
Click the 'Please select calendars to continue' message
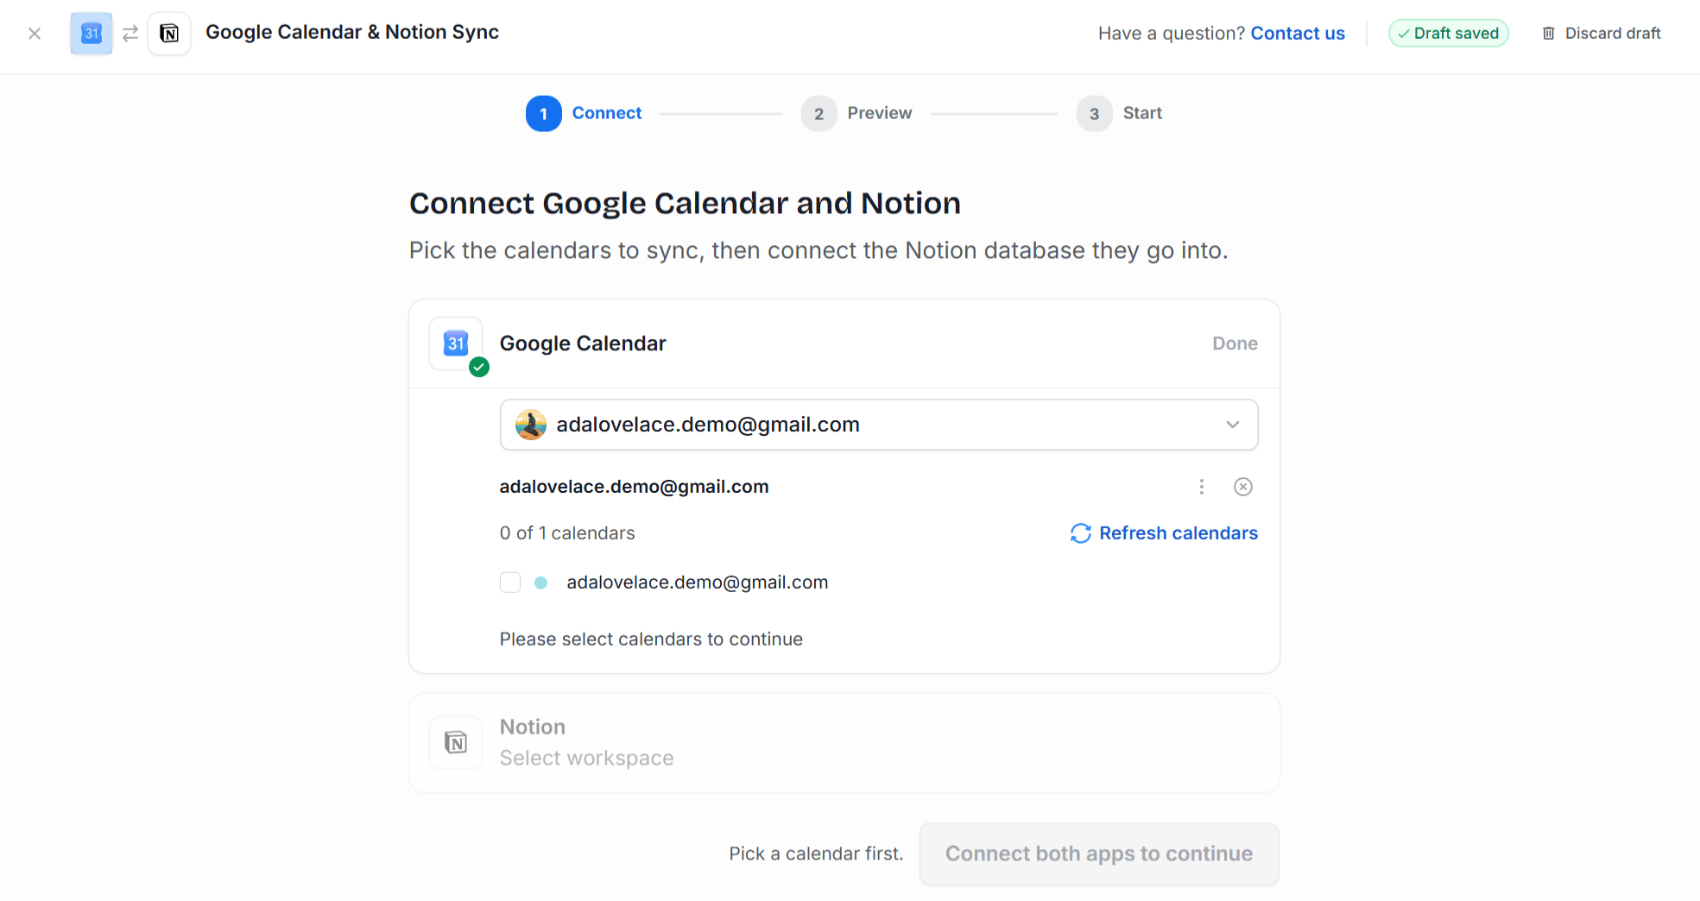(651, 640)
